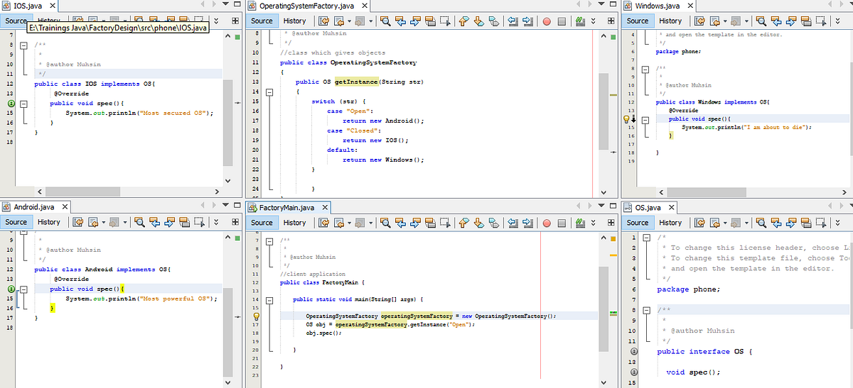Screen dimensions: 853x388
Task: Open Back history dropdown arrow in OperatingSystemFactory.java toolbar
Action: click(350, 21)
